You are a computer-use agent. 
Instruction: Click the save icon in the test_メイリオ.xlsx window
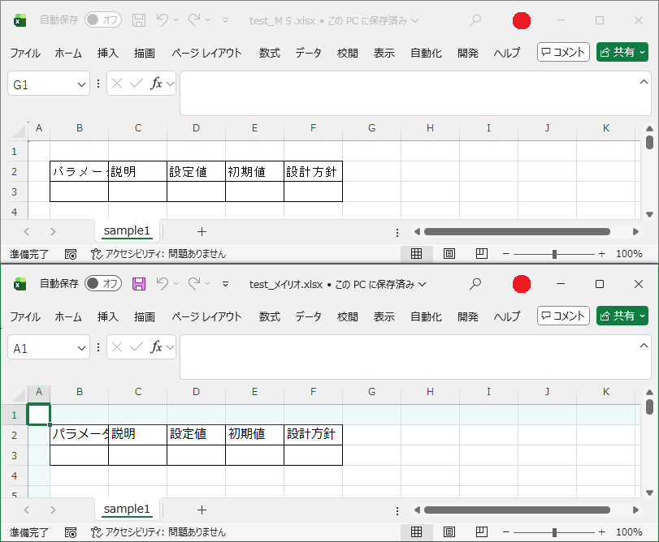[139, 284]
